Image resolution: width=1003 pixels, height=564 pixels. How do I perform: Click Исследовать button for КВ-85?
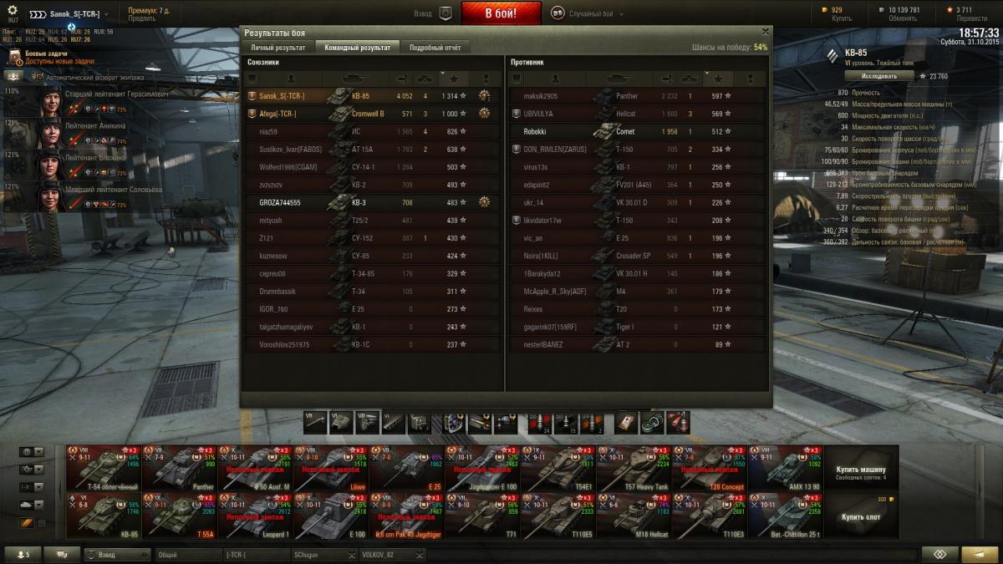pos(880,76)
